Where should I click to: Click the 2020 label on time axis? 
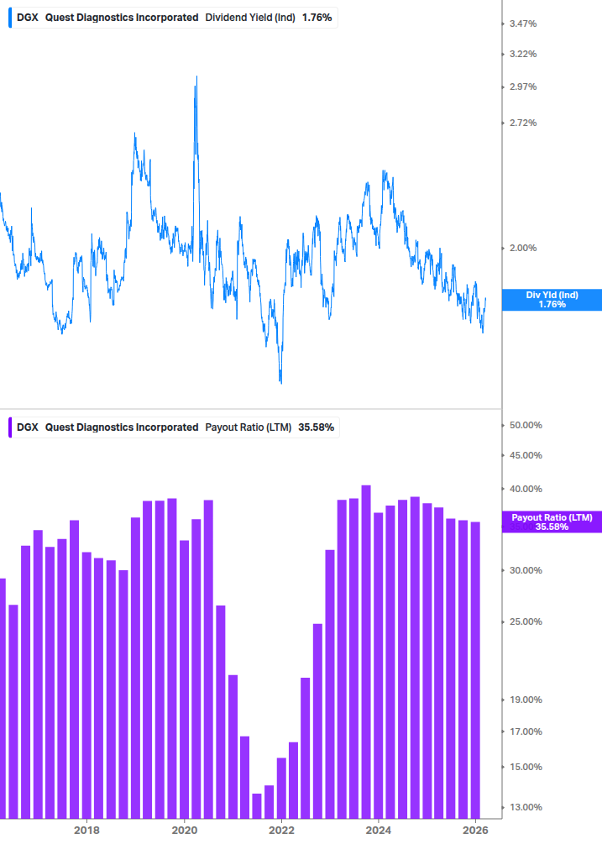point(185,831)
